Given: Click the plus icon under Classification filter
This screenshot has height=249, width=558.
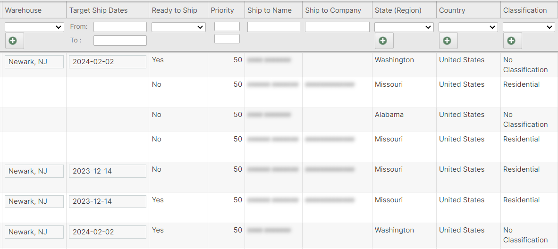Looking at the screenshot, I should [511, 41].
